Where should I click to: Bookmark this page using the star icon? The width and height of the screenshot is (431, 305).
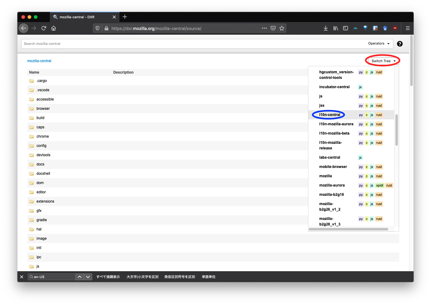tap(282, 28)
